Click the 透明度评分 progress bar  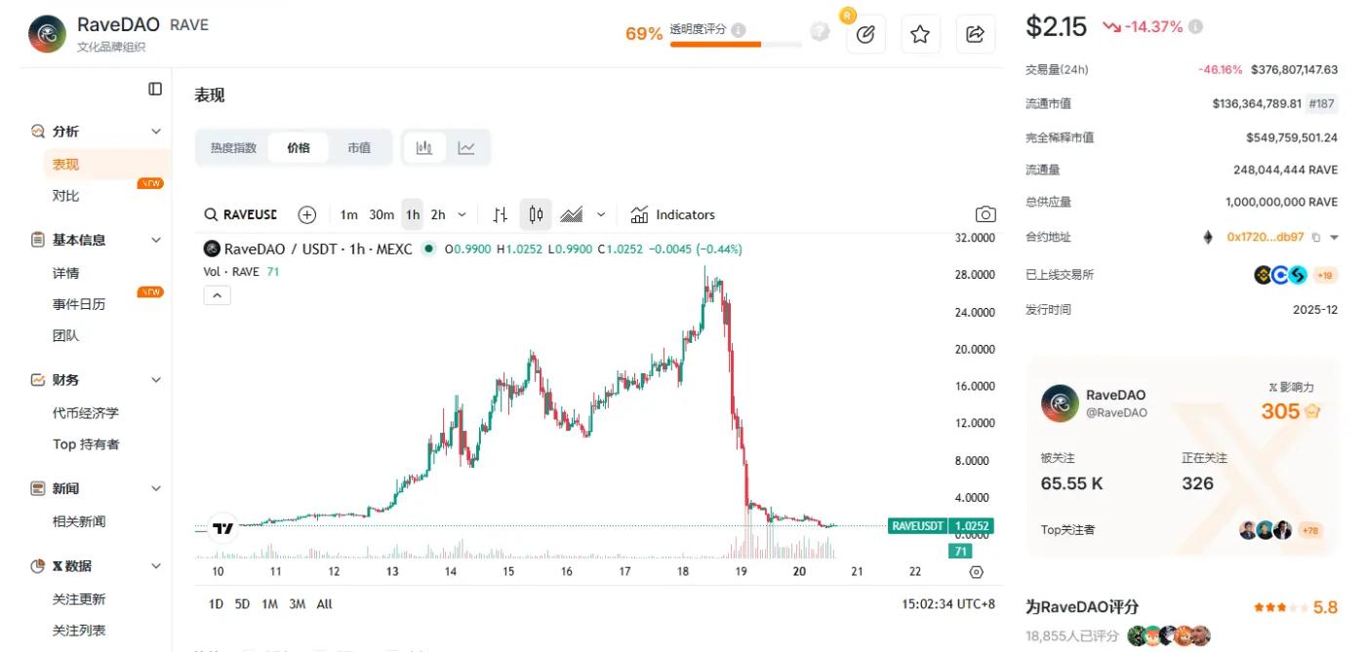pyautogui.click(x=729, y=44)
